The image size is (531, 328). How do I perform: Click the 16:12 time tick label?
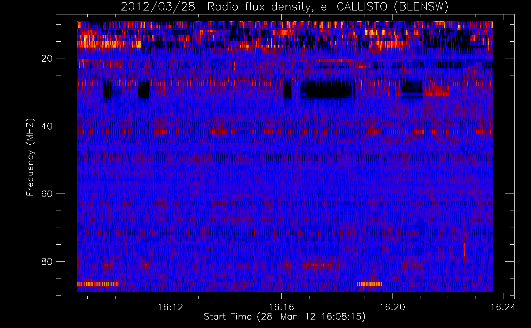[170, 307]
